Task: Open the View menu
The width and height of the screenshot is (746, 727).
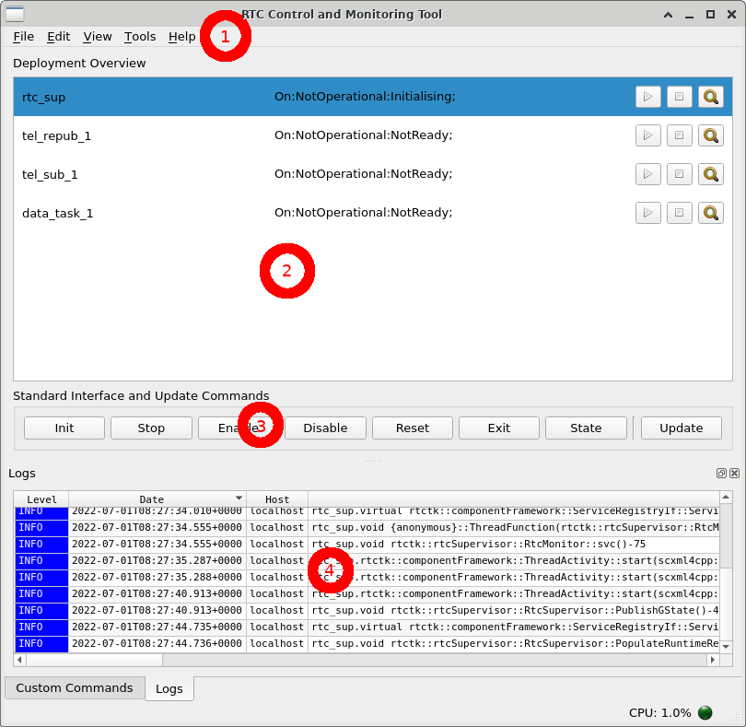Action: (98, 37)
